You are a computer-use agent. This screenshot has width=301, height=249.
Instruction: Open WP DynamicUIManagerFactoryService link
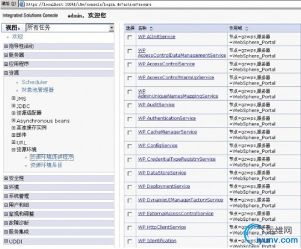click(x=181, y=200)
